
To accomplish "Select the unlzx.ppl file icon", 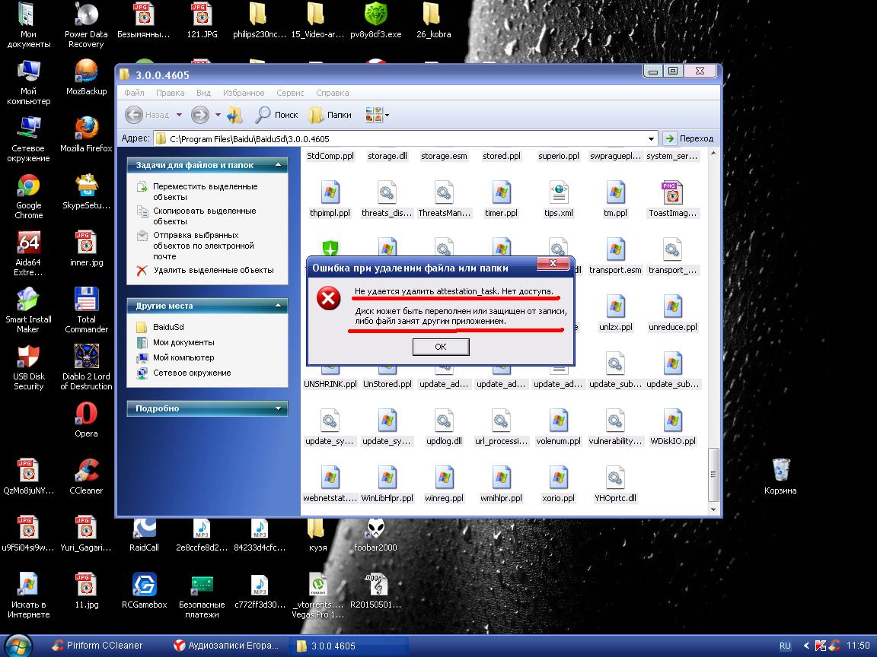I will tap(615, 306).
